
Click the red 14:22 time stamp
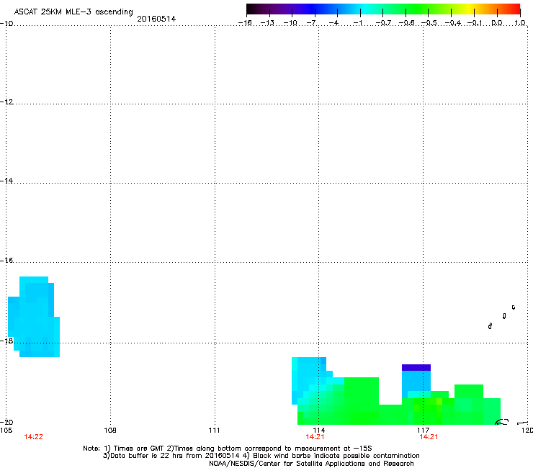coord(33,437)
